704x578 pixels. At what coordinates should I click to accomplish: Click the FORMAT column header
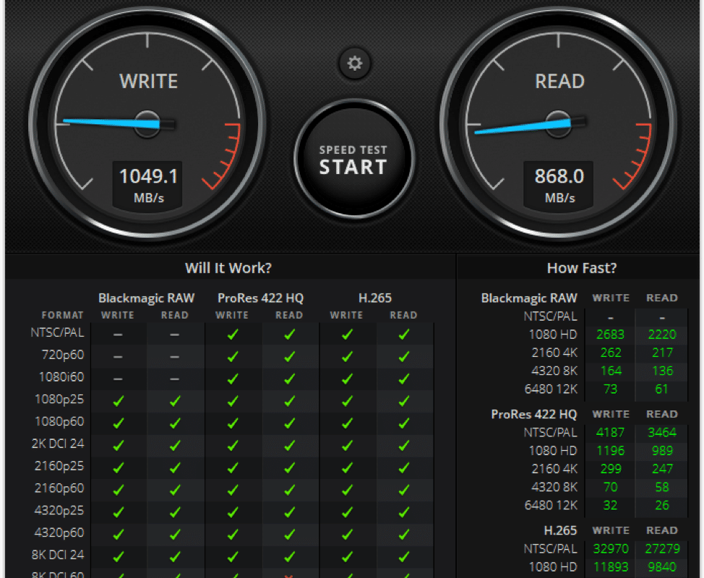coord(62,315)
